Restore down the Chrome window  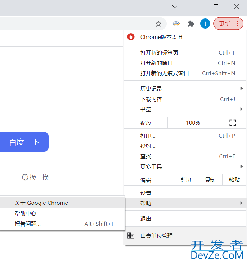click(216, 7)
